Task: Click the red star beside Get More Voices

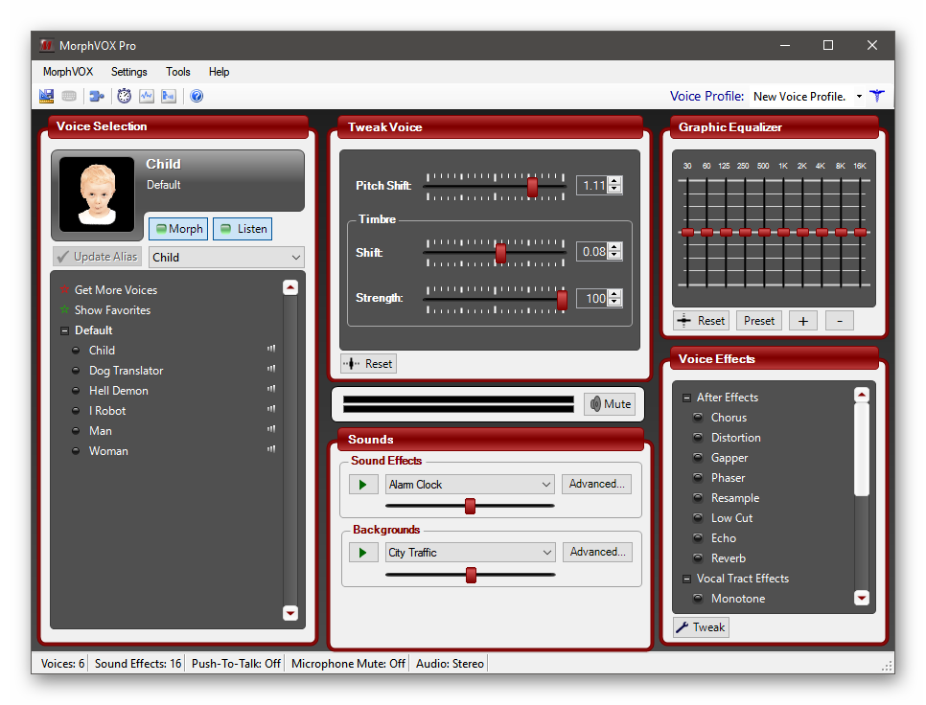Action: coord(64,290)
